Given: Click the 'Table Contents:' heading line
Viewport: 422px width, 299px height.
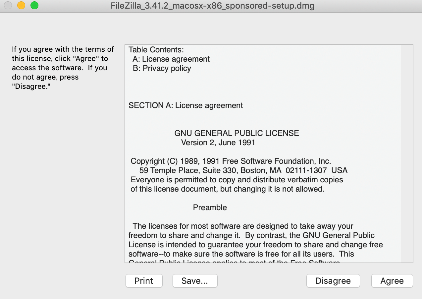Looking at the screenshot, I should click(156, 50).
